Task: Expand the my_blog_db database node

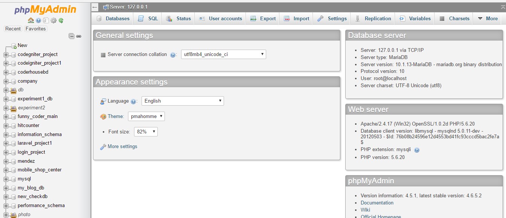Action: 6,188
